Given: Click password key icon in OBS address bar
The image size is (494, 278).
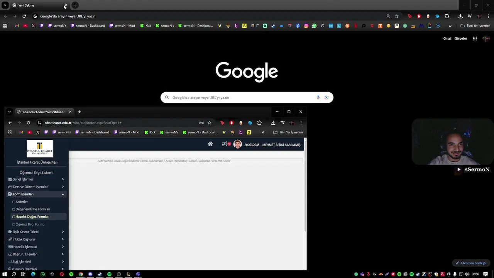Looking at the screenshot, I should (201, 123).
